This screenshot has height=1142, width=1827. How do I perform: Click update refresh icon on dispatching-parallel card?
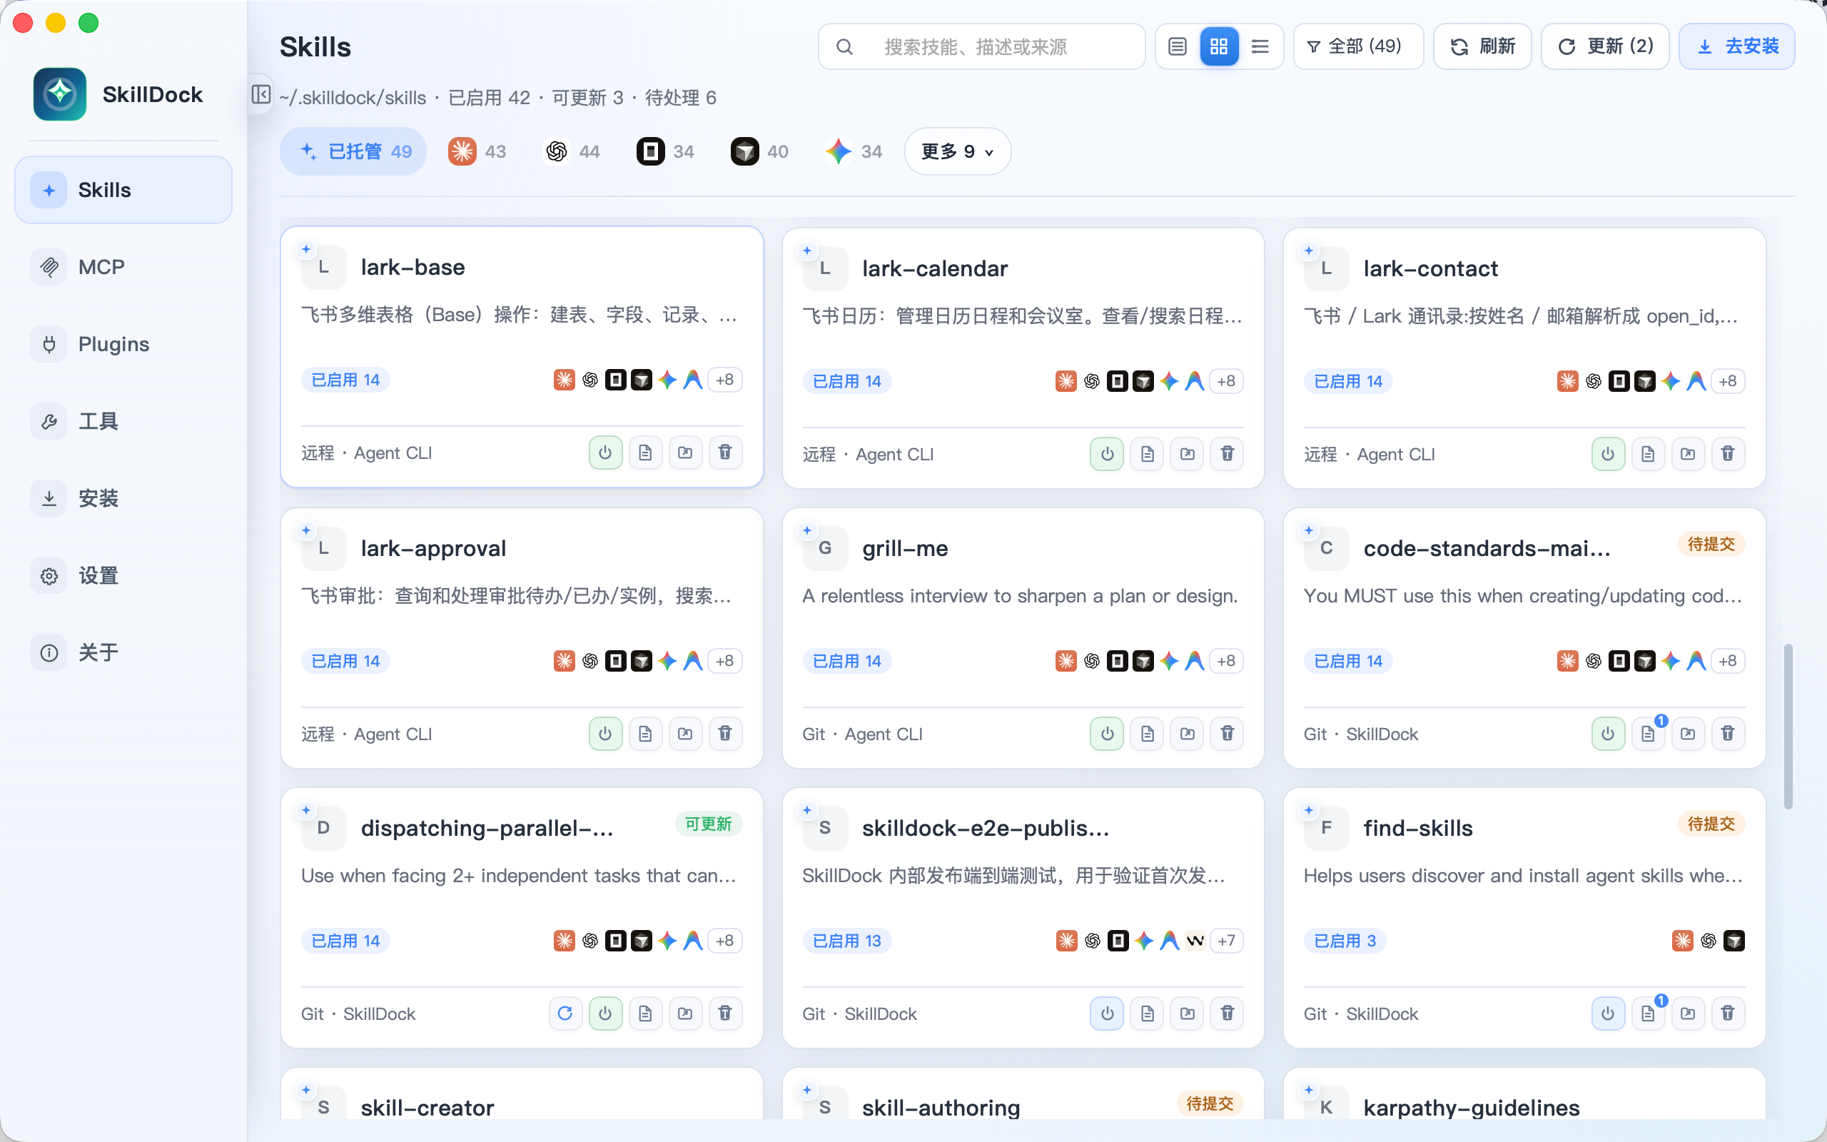pyautogui.click(x=565, y=1013)
